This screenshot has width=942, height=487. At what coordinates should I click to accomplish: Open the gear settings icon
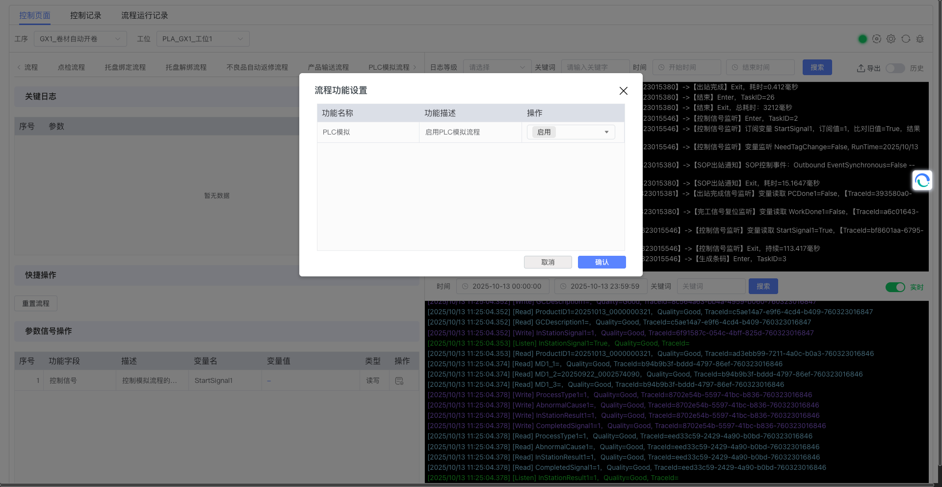(x=891, y=39)
